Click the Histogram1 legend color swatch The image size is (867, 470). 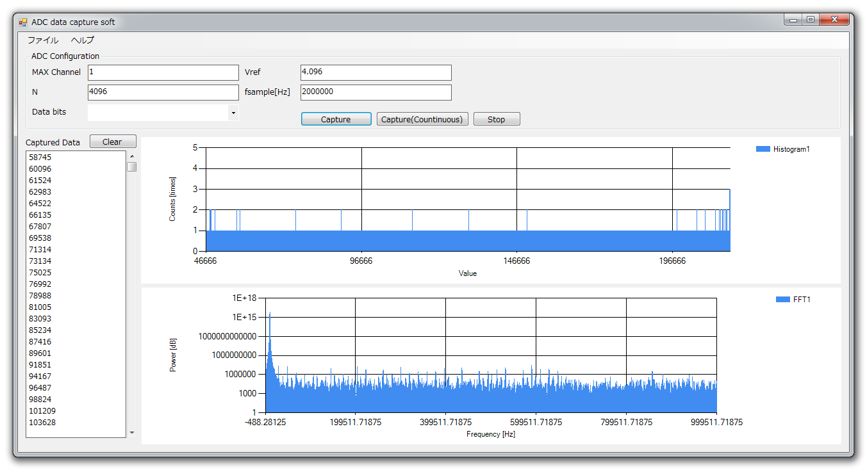(763, 149)
